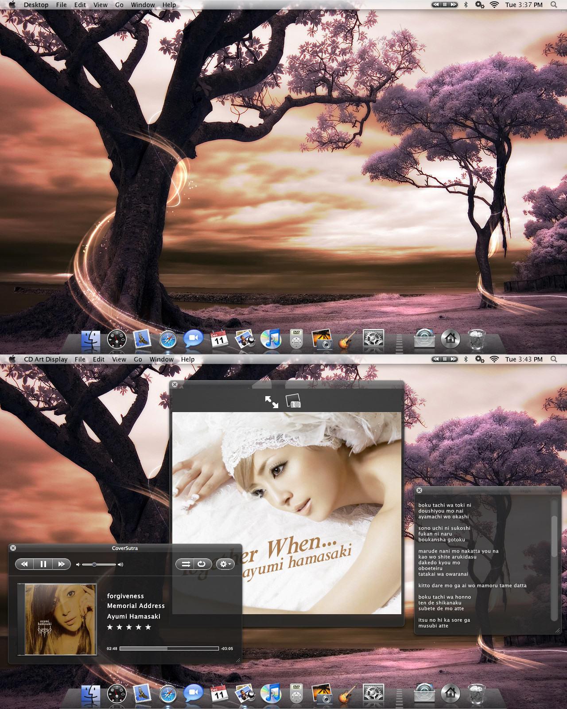Skip to next track in CoverSutra
Viewport: 567px width, 709px height.
(62, 564)
